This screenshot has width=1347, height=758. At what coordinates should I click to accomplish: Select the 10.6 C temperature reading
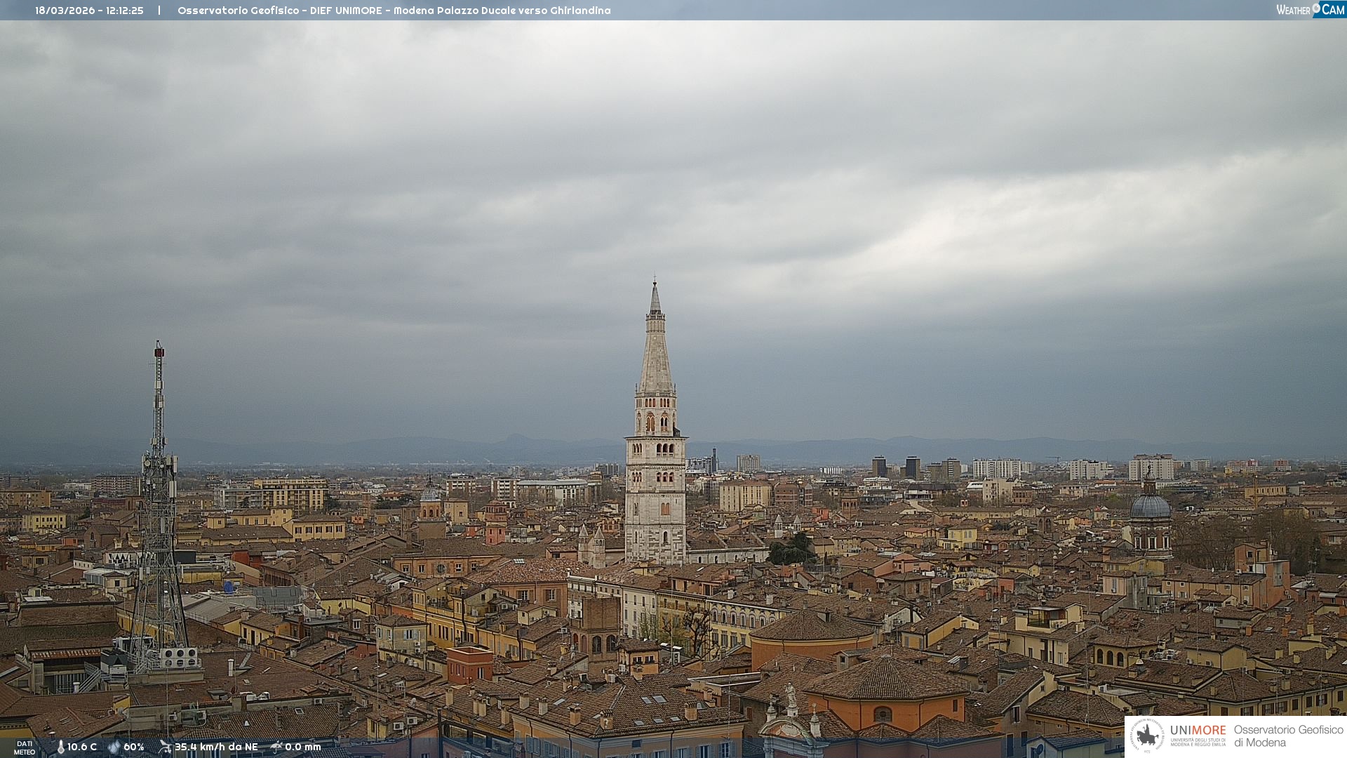[82, 747]
